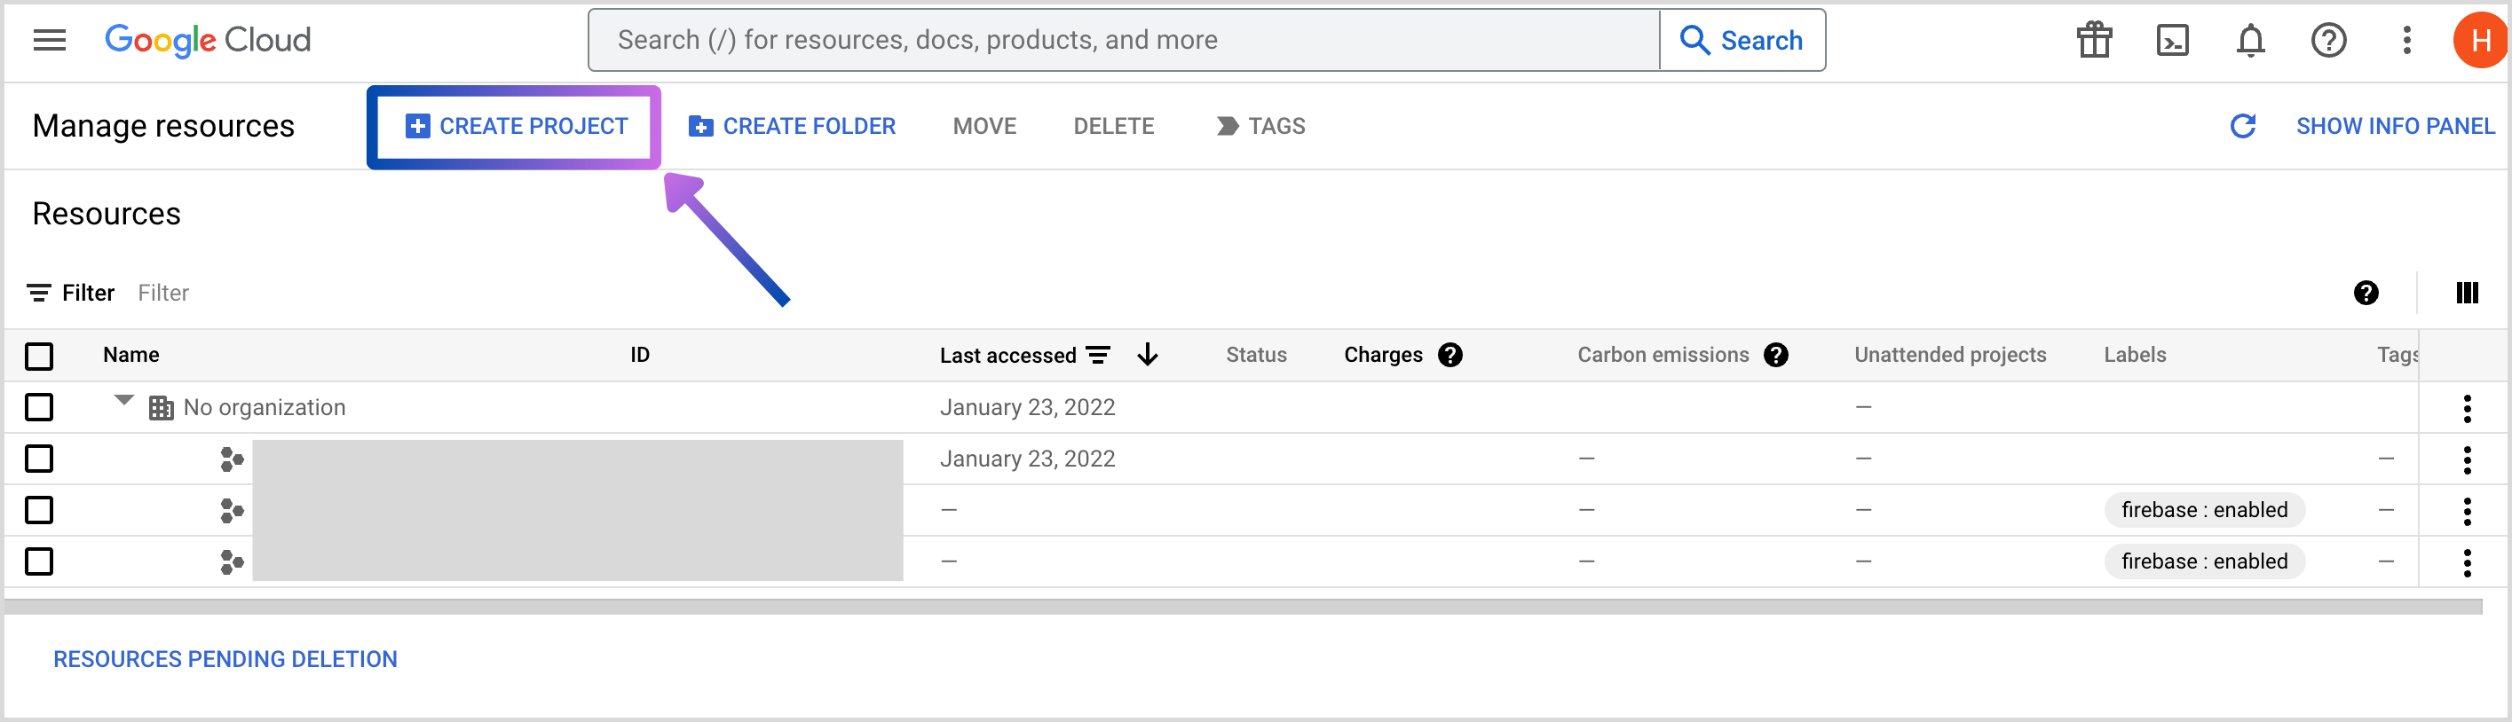2512x722 pixels.
Task: Tick the select-all checkbox in table header
Action: click(x=39, y=356)
